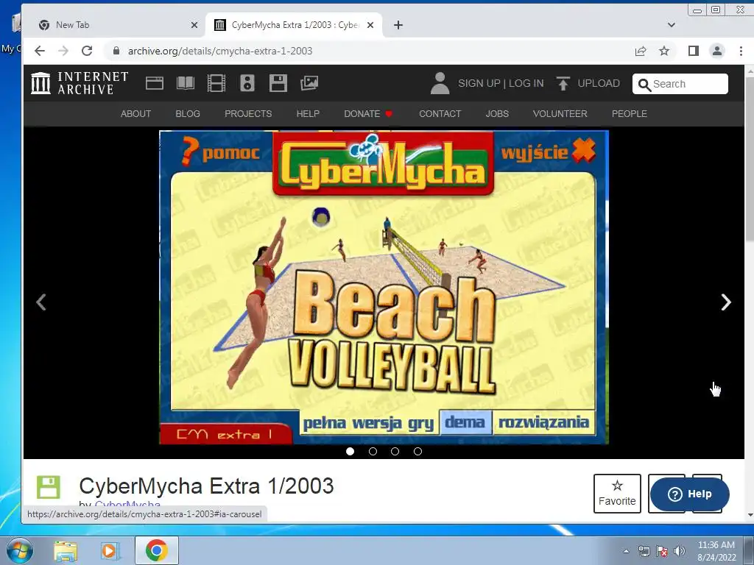Go to previous carousel image arrow
The width and height of the screenshot is (754, 565).
click(x=41, y=302)
